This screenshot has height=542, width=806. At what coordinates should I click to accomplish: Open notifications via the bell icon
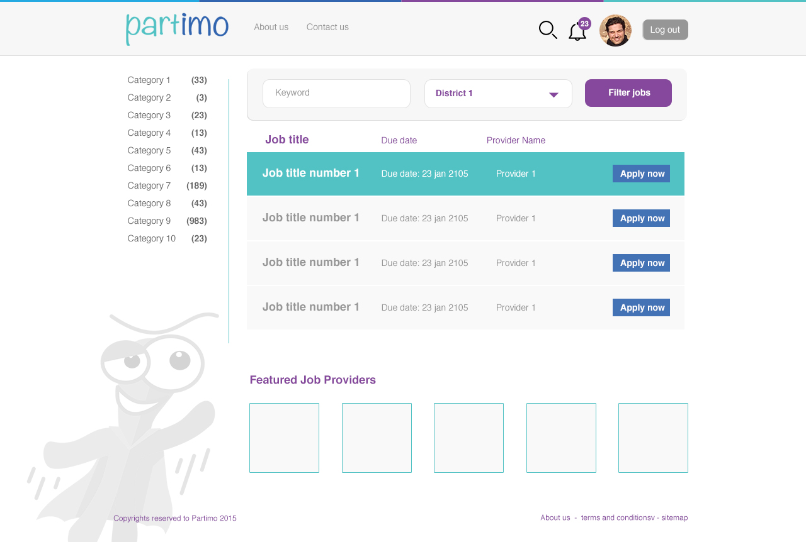click(x=577, y=31)
